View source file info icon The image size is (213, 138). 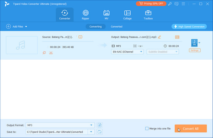coord(80,37)
